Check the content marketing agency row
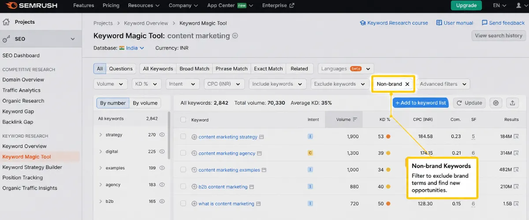529x220 pixels. [x=183, y=154]
